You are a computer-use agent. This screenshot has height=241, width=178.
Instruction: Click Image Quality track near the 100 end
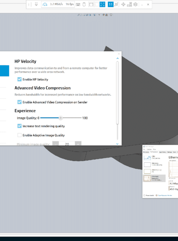(80, 118)
